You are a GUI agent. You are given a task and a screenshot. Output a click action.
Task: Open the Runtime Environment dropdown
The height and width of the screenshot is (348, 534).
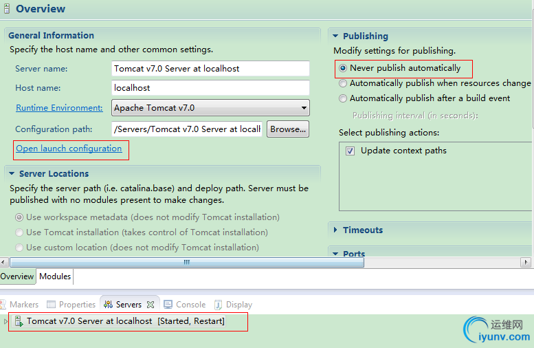(210, 108)
